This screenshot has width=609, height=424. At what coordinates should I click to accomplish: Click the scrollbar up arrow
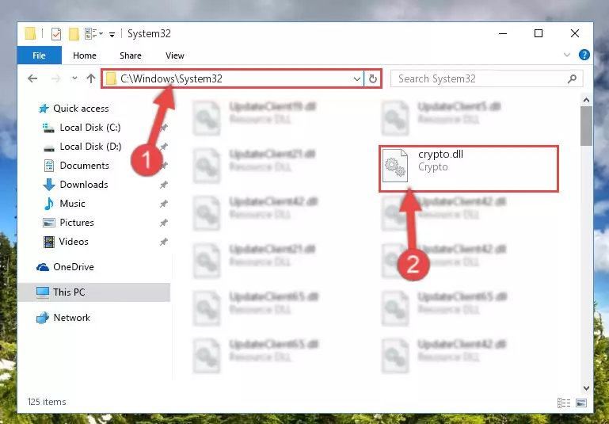pos(587,101)
